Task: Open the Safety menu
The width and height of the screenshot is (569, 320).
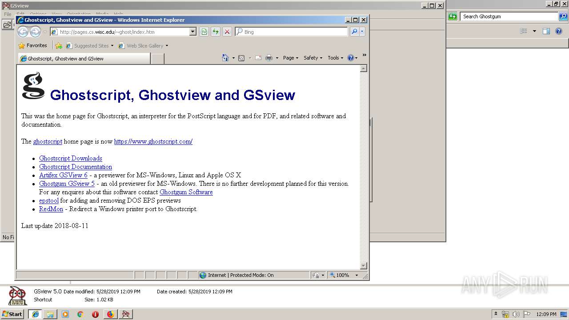Action: pyautogui.click(x=313, y=58)
